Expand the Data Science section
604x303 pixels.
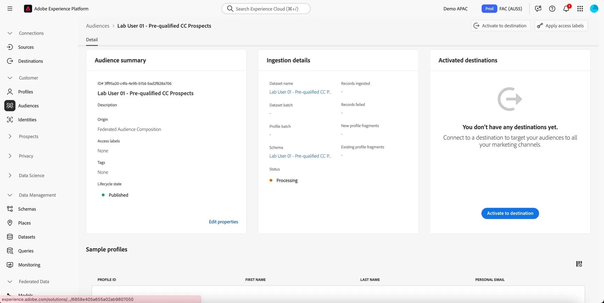coord(10,176)
